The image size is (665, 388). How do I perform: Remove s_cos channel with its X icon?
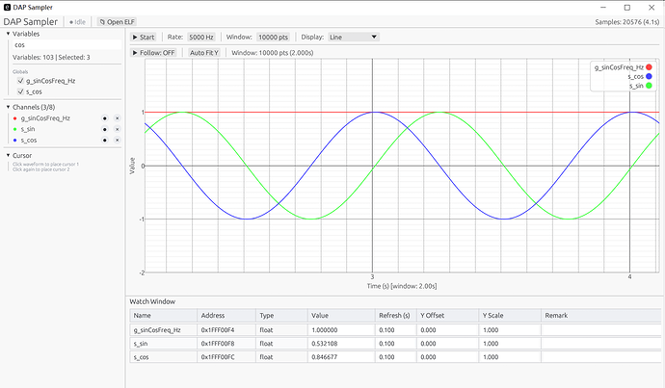pyautogui.click(x=118, y=141)
